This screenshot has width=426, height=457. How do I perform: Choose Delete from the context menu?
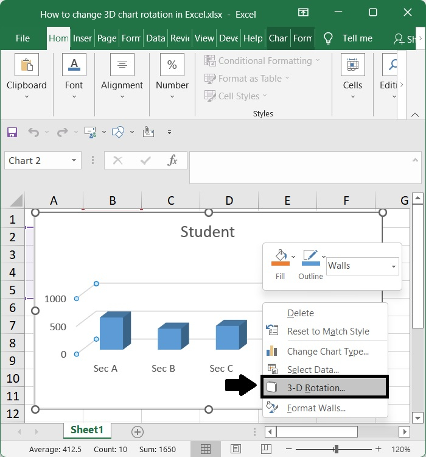pos(325,313)
